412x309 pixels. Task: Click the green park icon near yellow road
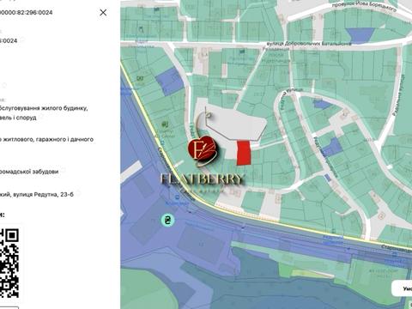[165, 124]
